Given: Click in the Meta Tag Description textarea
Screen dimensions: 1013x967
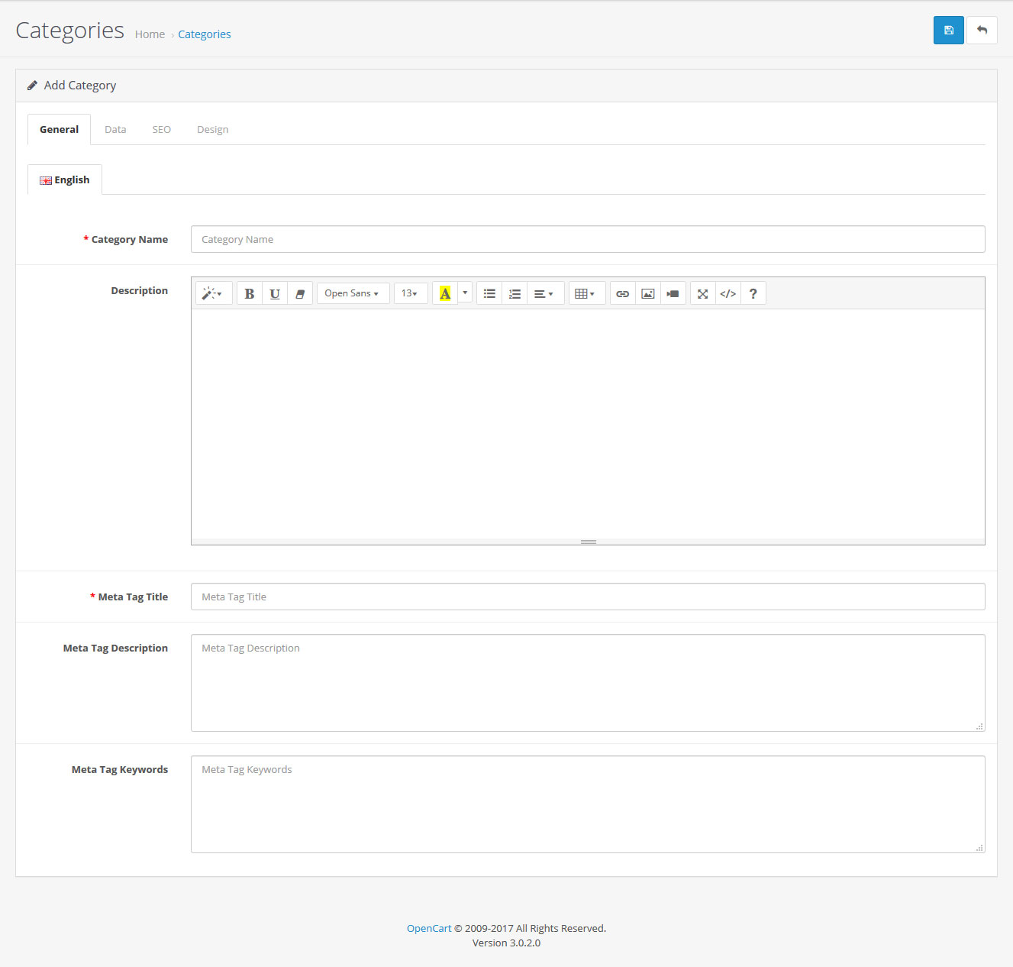Looking at the screenshot, I should coord(588,683).
